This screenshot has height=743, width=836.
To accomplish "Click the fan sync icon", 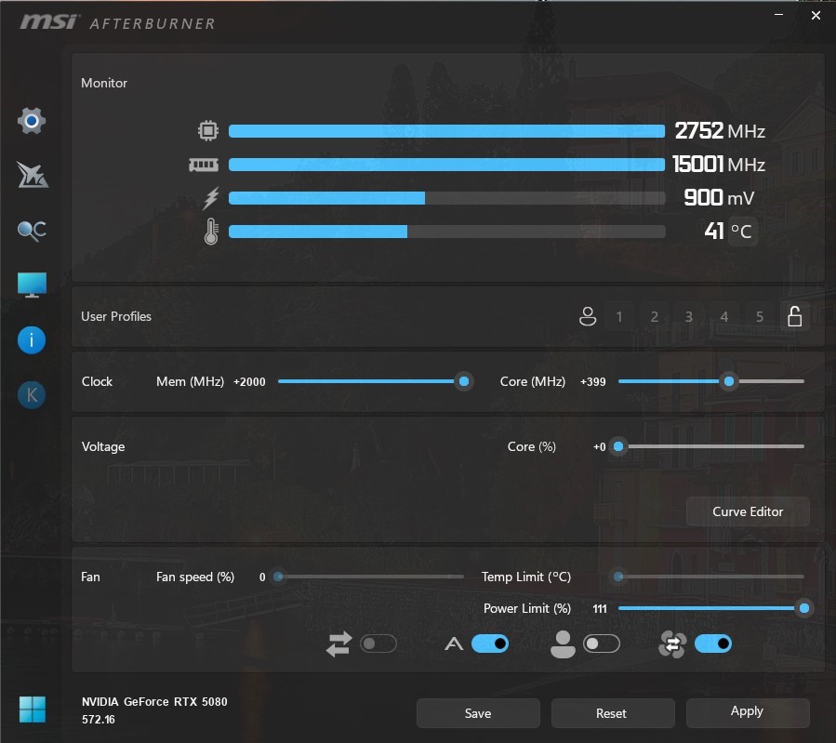I will 672,643.
